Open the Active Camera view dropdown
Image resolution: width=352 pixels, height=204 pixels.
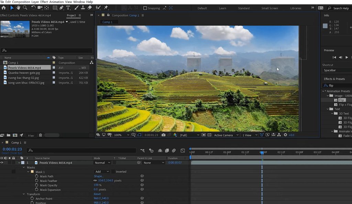225,135
